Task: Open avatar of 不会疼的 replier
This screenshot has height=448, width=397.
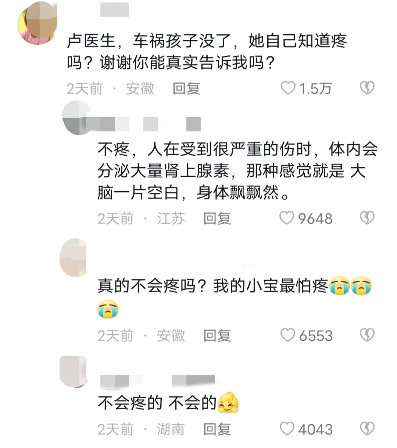Action: [x=74, y=371]
